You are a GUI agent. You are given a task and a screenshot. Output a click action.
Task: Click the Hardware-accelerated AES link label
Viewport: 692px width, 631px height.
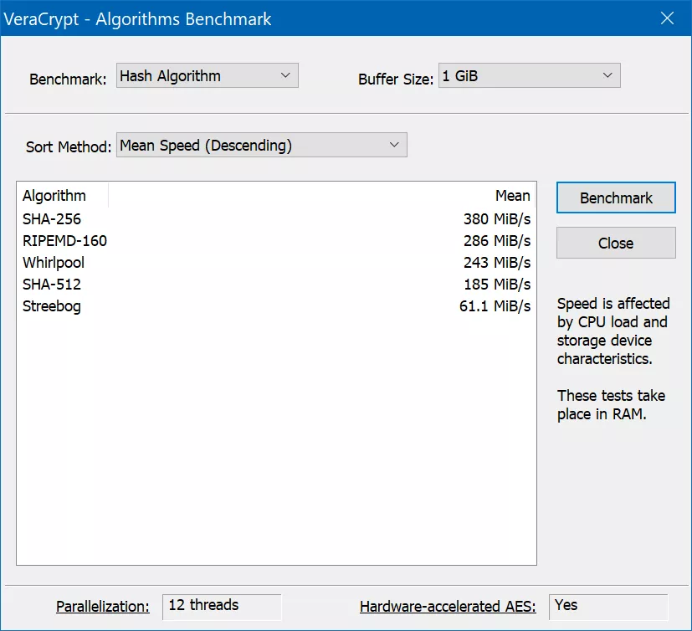pyautogui.click(x=448, y=606)
